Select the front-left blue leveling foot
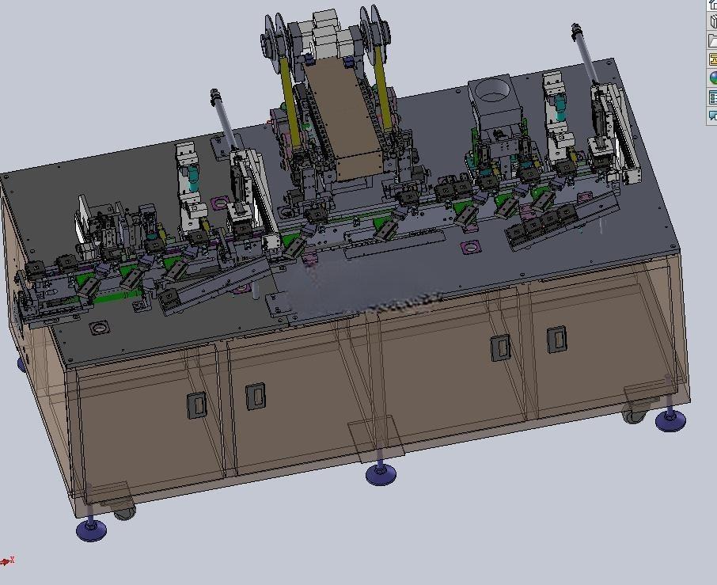 pyautogui.click(x=91, y=530)
